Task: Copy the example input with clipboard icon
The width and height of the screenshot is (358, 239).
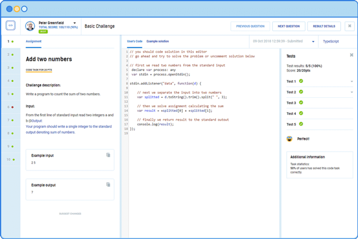Action: point(108,155)
